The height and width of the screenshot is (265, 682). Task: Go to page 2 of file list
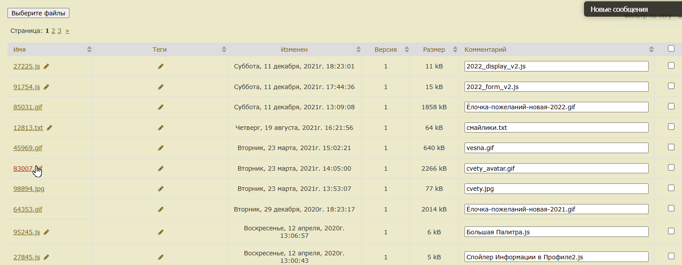53,31
